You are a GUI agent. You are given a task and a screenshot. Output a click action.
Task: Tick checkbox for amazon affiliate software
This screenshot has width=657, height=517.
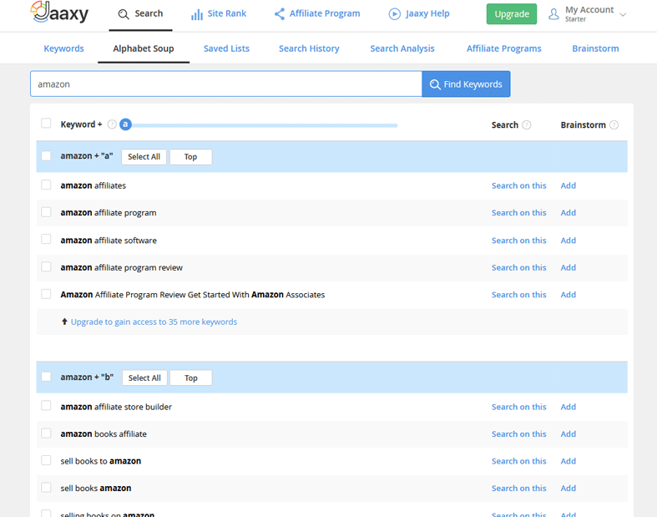click(x=46, y=240)
